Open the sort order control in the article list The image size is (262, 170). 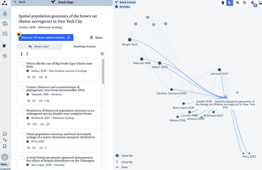(x=27, y=54)
